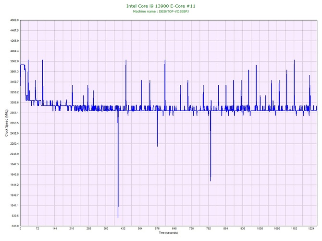
Task: Click the dip bottom near 2200 MHz at 576s
Action: [158, 146]
